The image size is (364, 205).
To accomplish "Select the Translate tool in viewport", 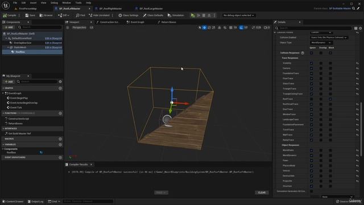I will pyautogui.click(x=204, y=28).
